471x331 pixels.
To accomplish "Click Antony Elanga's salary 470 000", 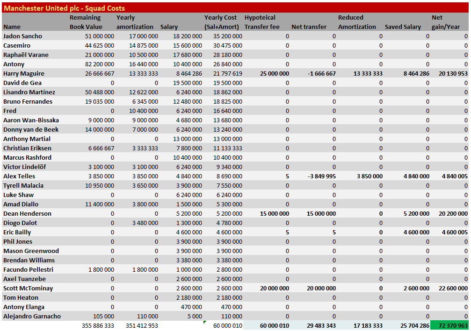I will pyautogui.click(x=191, y=307).
